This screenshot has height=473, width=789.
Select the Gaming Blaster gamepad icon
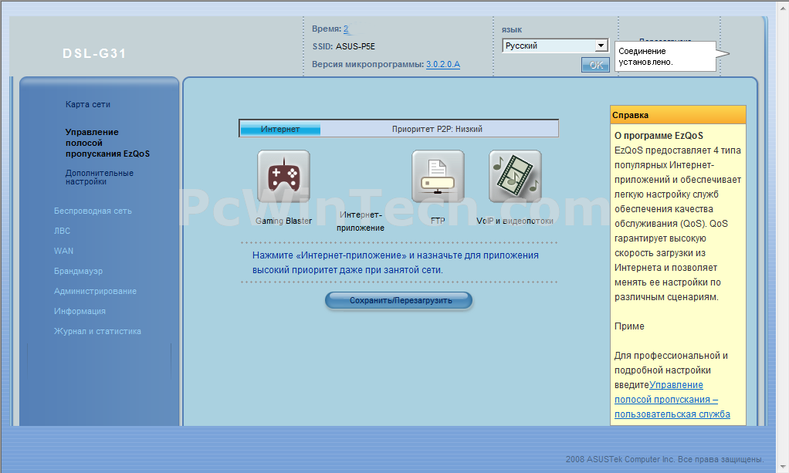(x=284, y=176)
